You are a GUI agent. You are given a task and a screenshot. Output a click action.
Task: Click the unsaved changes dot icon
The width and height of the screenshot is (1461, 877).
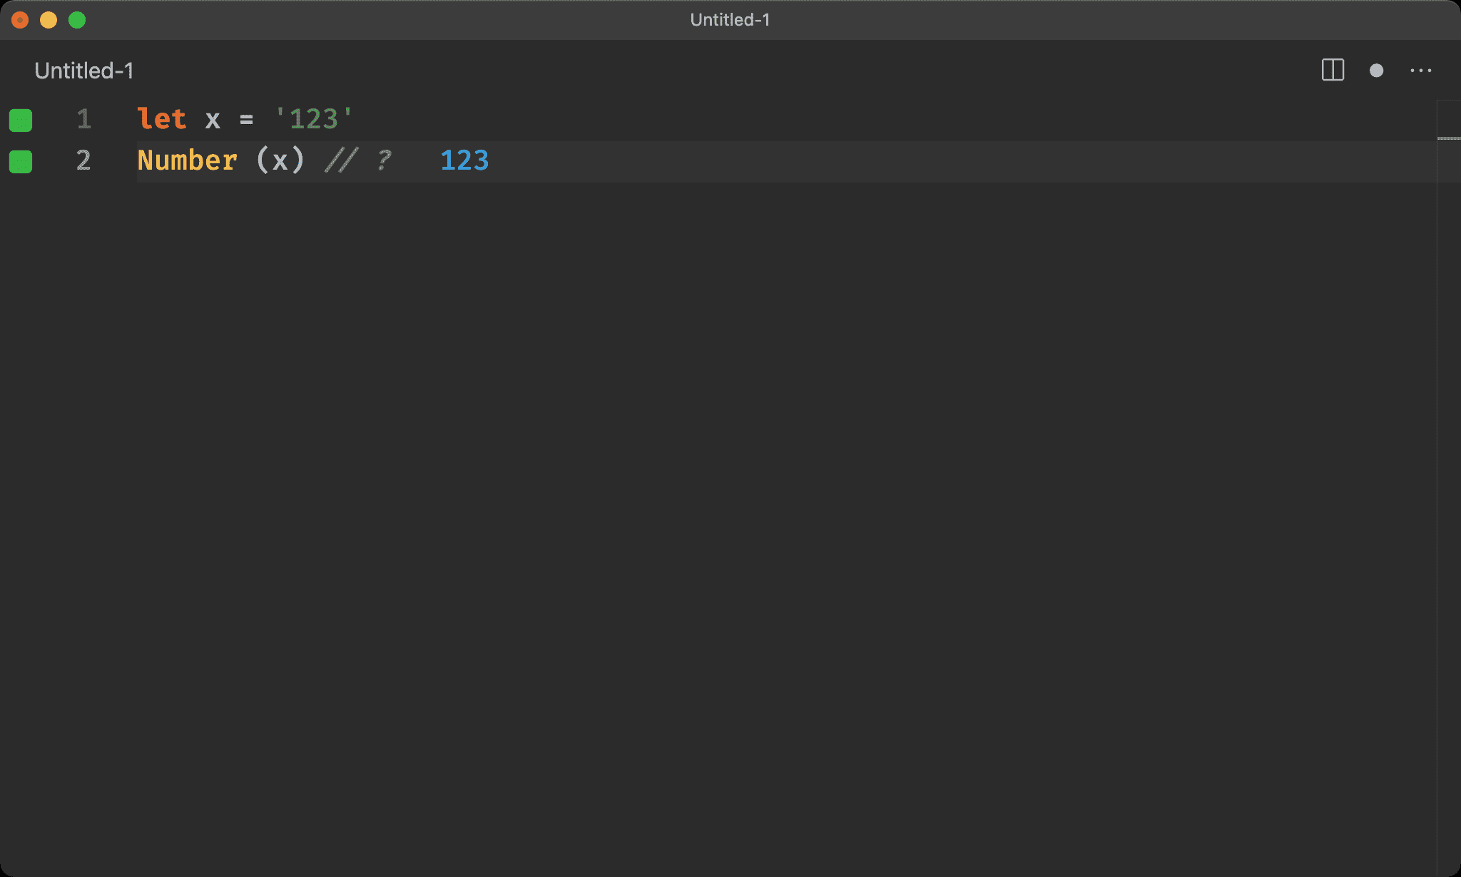click(x=1376, y=71)
